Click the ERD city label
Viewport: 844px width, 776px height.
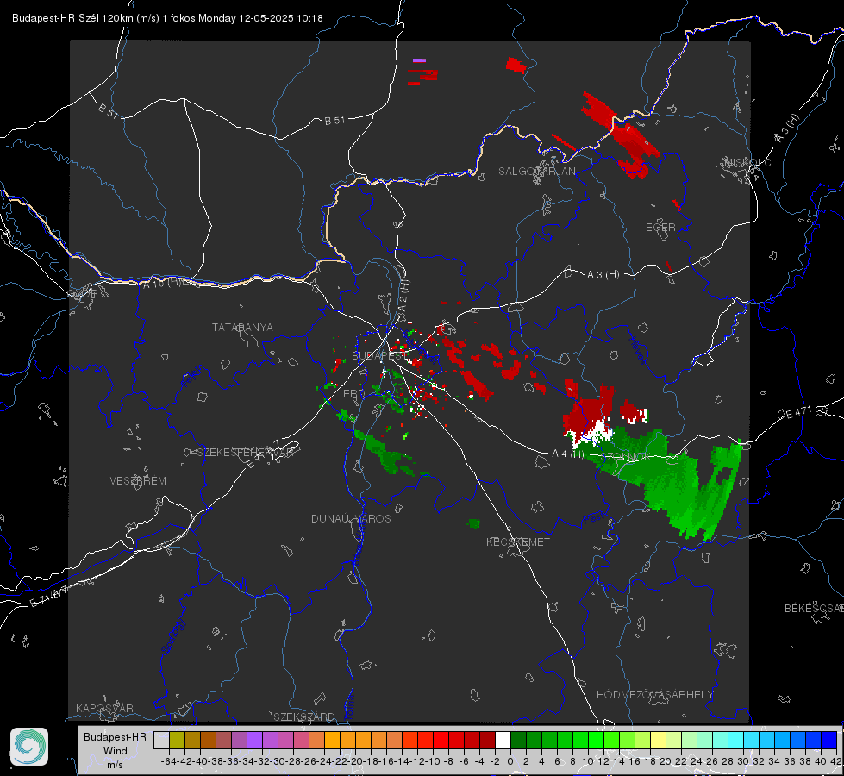click(353, 394)
